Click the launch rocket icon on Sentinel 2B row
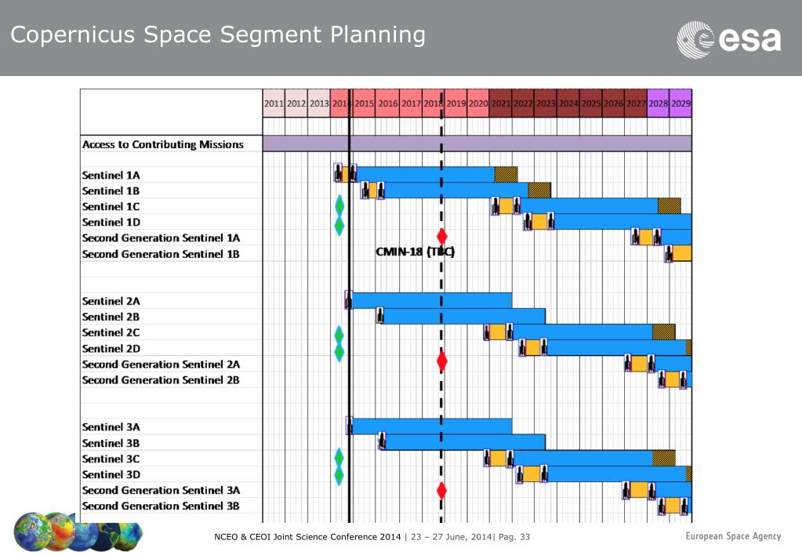802x555 pixels. [380, 316]
